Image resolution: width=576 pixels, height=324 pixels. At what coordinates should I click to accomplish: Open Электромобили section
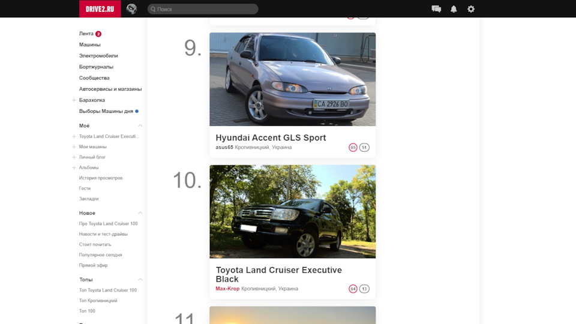click(x=98, y=55)
